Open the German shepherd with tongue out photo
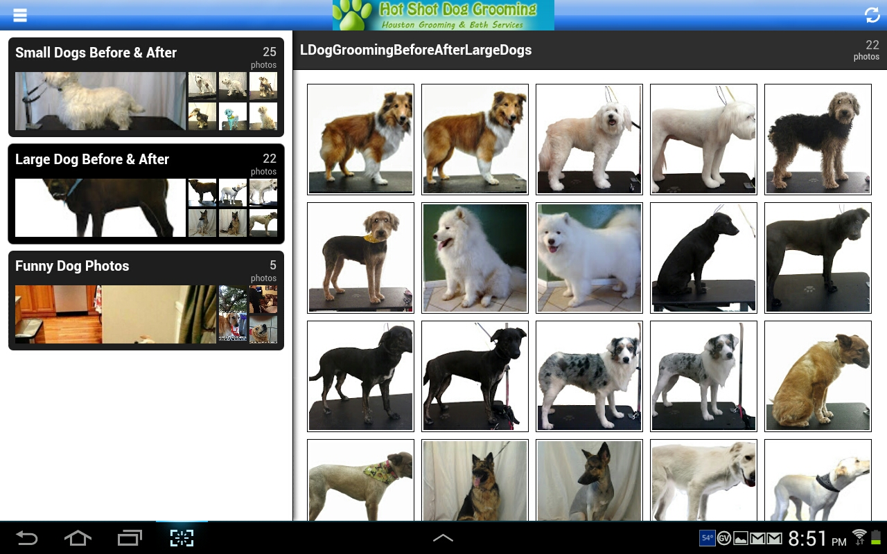This screenshot has height=554, width=887. 475,480
